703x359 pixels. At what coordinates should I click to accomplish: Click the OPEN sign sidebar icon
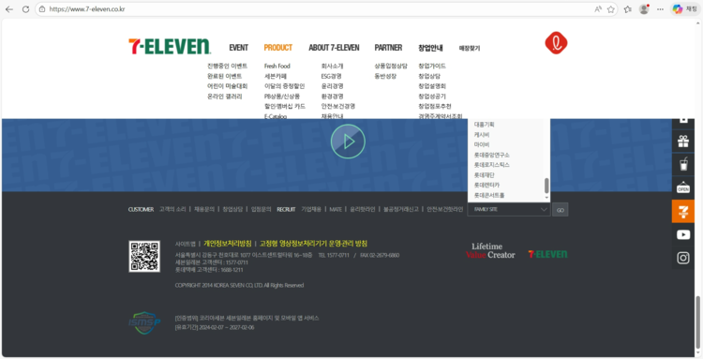(x=682, y=187)
